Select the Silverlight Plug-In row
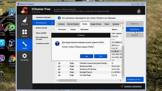Image resolution: width=162 pixels, height=91 pixels. tap(89, 72)
